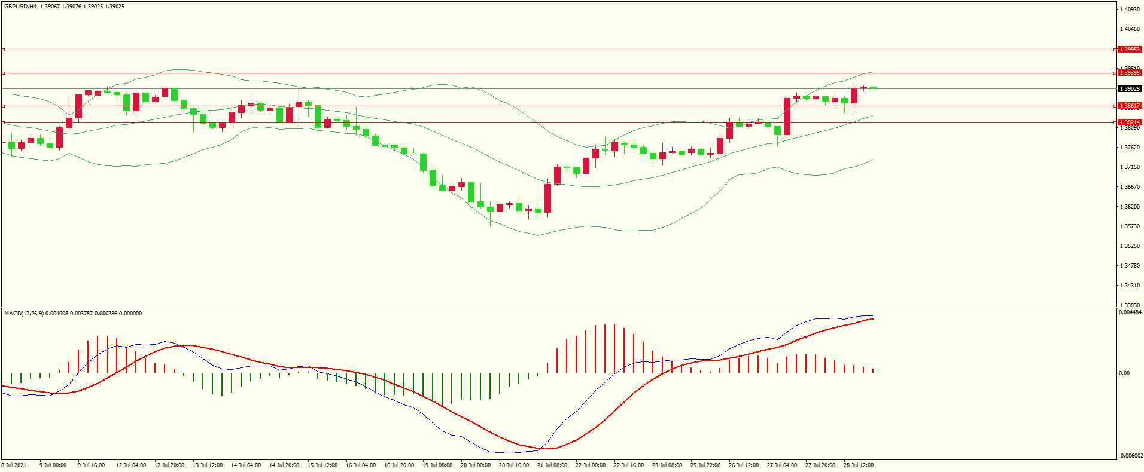Select the 1.38617 level price tag

[x=1130, y=106]
